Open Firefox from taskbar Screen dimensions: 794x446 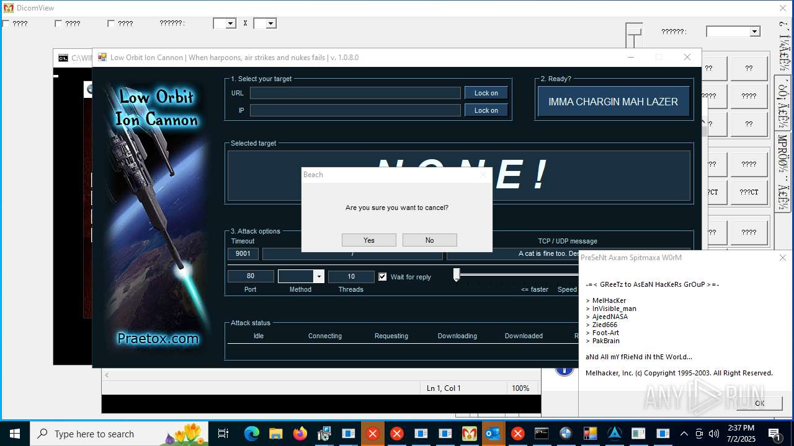coord(300,434)
